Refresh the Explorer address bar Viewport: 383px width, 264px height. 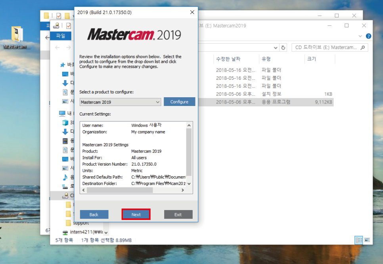click(283, 48)
